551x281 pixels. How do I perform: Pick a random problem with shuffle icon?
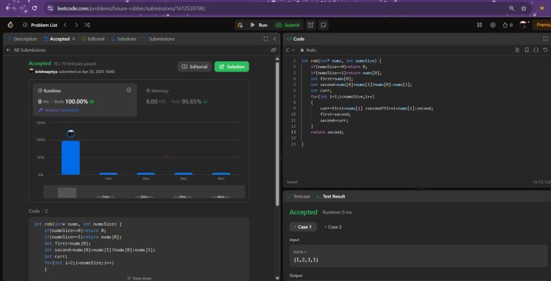pos(87,25)
